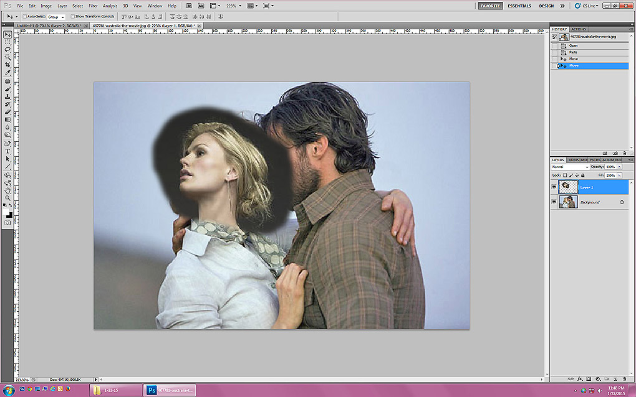Select the Hand tool

pos(7,190)
